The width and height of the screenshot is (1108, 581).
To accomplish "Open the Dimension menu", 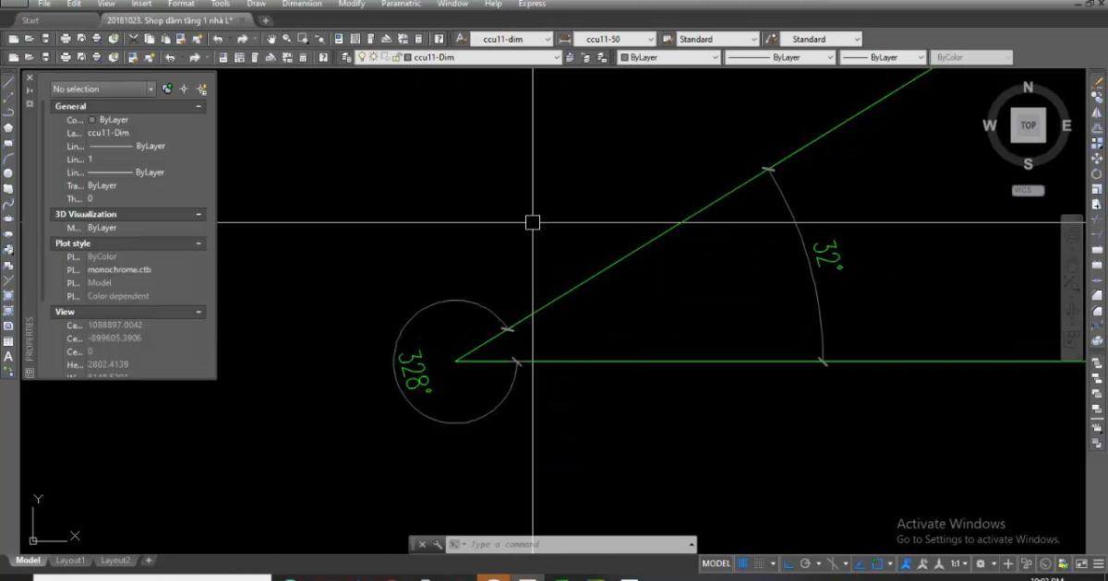I will click(302, 4).
